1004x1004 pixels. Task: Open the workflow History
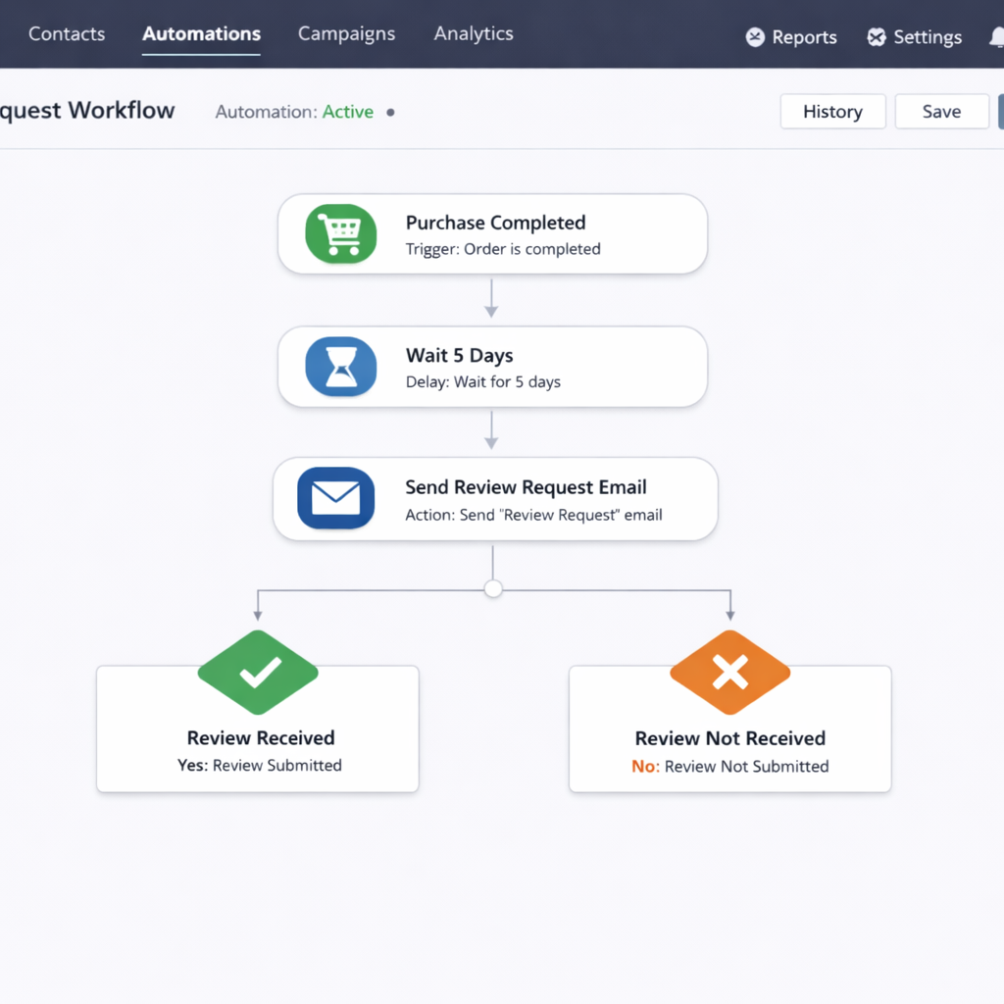click(x=832, y=112)
